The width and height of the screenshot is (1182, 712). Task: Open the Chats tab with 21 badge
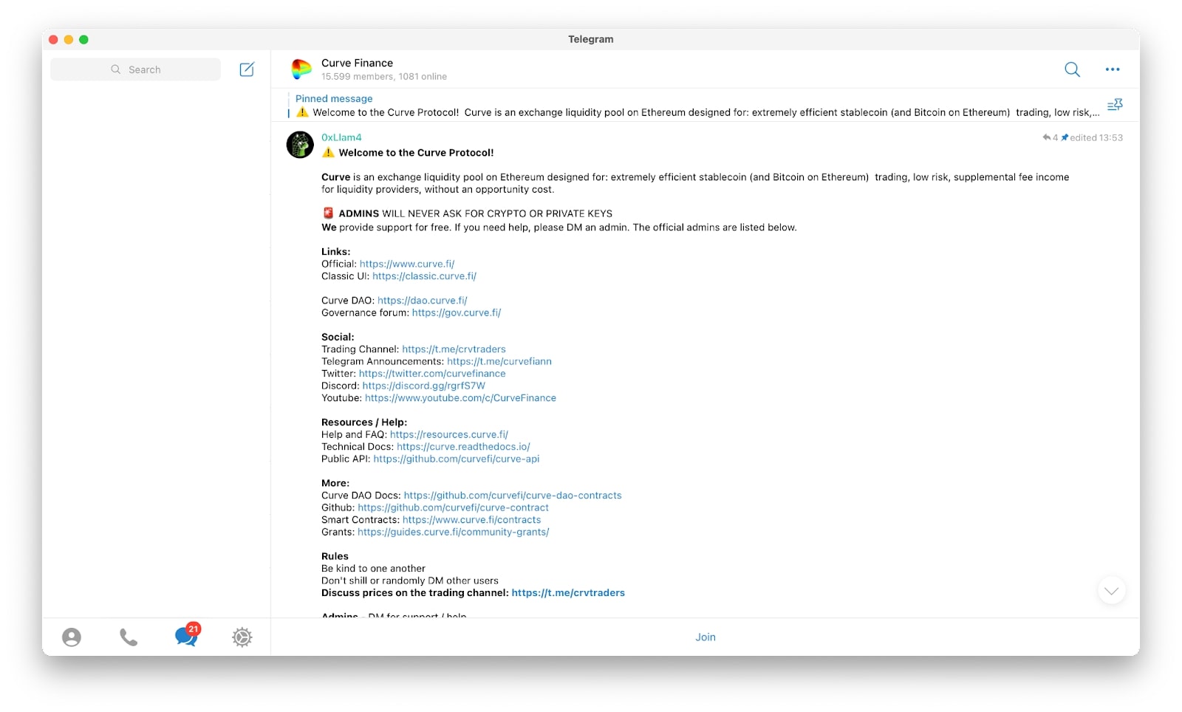coord(187,635)
